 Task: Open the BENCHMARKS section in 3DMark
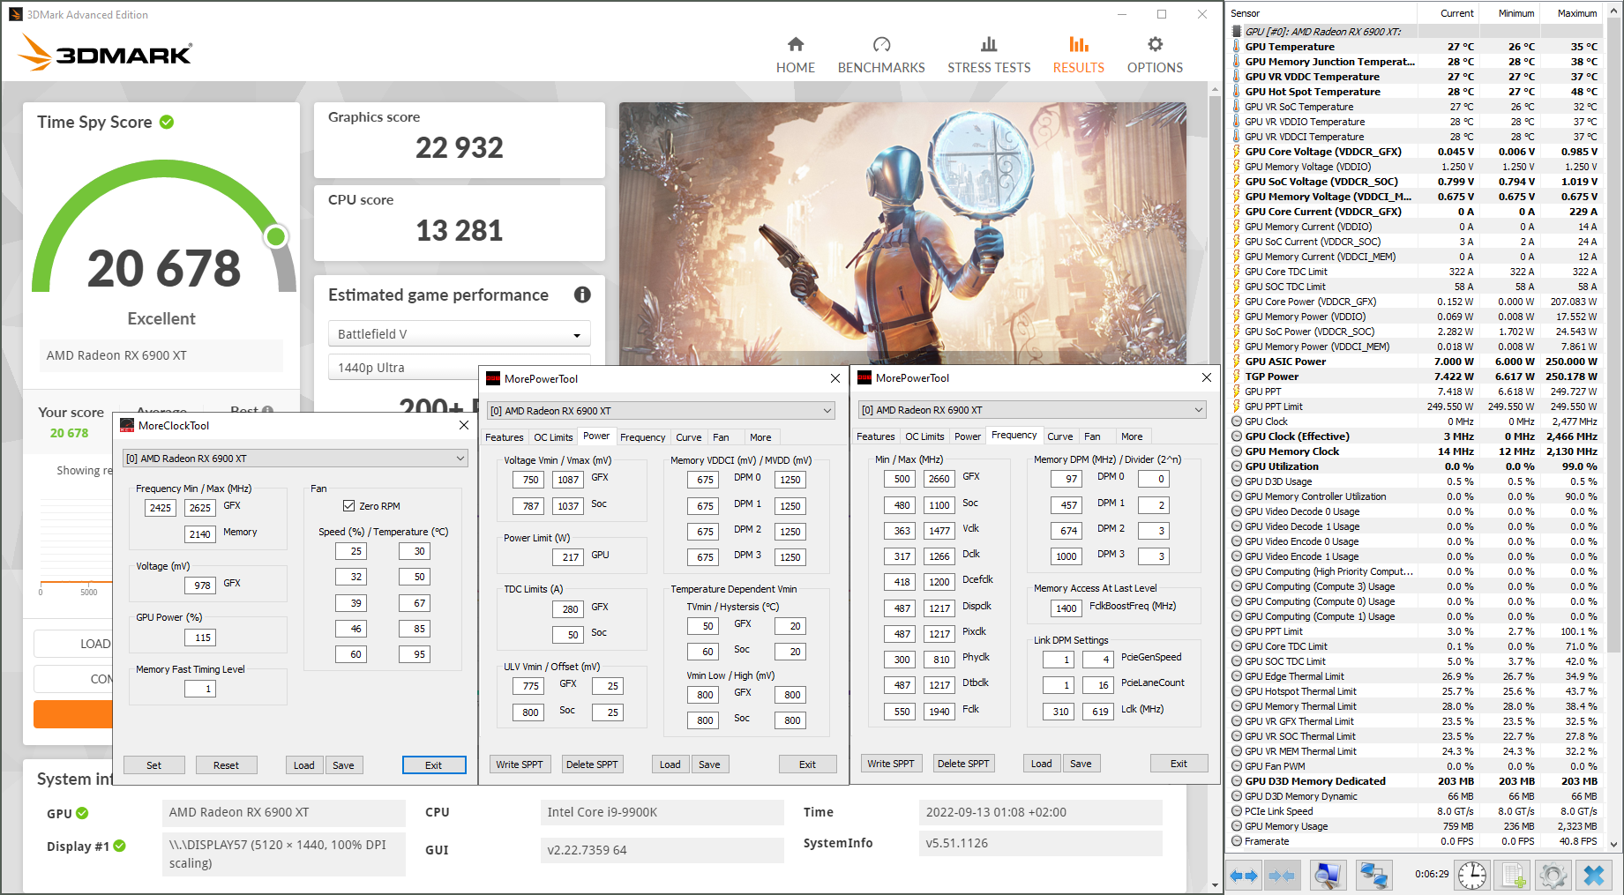pos(881,55)
